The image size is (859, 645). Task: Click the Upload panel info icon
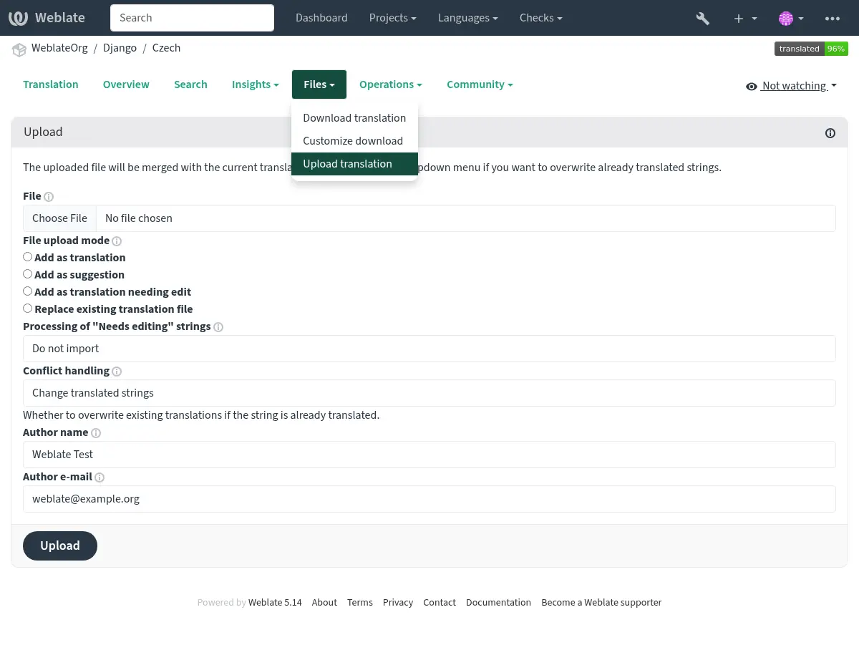coord(830,132)
